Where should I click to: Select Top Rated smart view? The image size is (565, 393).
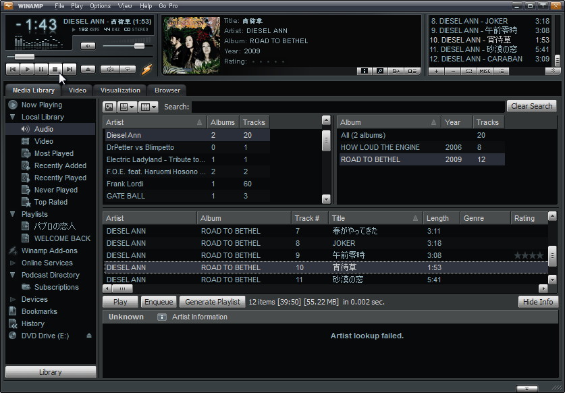click(x=51, y=202)
